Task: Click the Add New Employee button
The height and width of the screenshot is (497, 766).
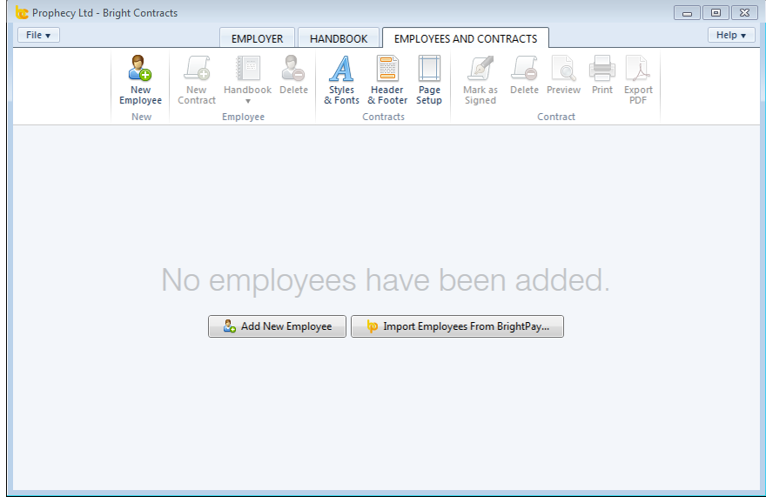Action: point(277,326)
